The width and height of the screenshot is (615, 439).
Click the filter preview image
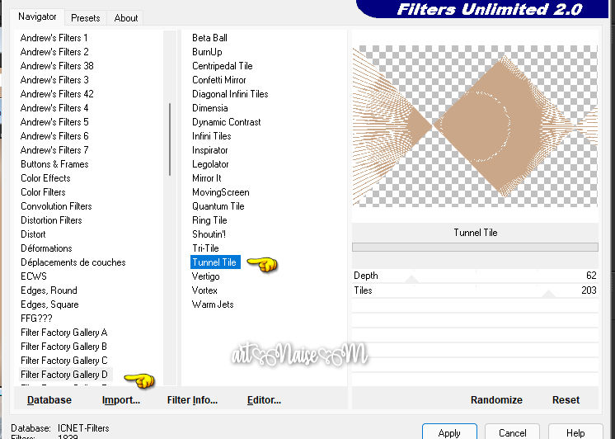[475, 126]
